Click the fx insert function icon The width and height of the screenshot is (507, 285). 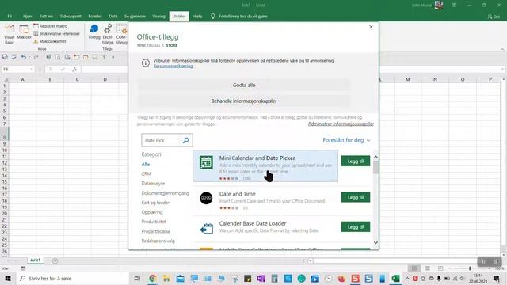tap(74, 69)
